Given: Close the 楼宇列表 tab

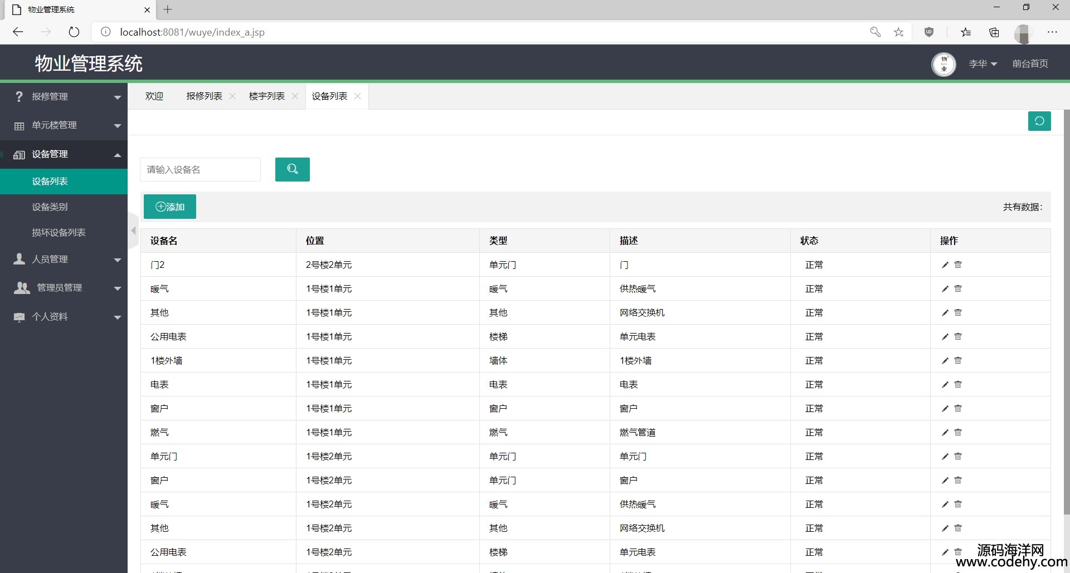Looking at the screenshot, I should (x=295, y=96).
